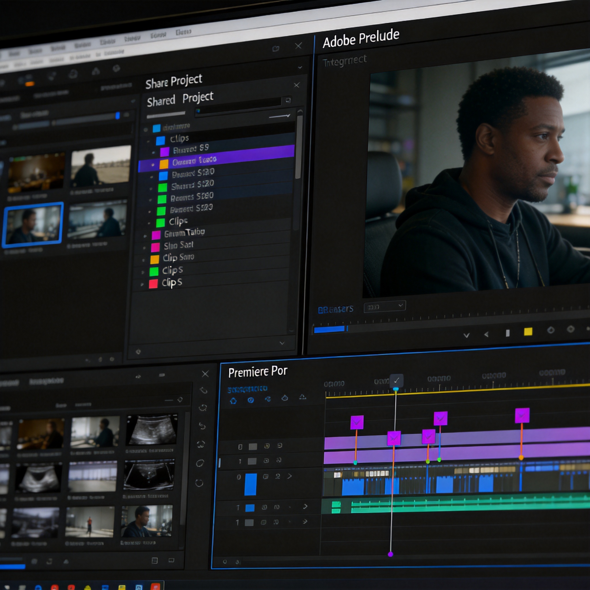The height and width of the screenshot is (590, 590).
Task: Open the orange-red icon at the taskbar's right end
Action: (155, 587)
